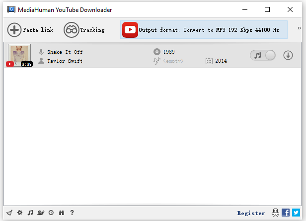The height and width of the screenshot is (221, 306).
Task: Click the music note iTunes icon
Action: pos(30,213)
